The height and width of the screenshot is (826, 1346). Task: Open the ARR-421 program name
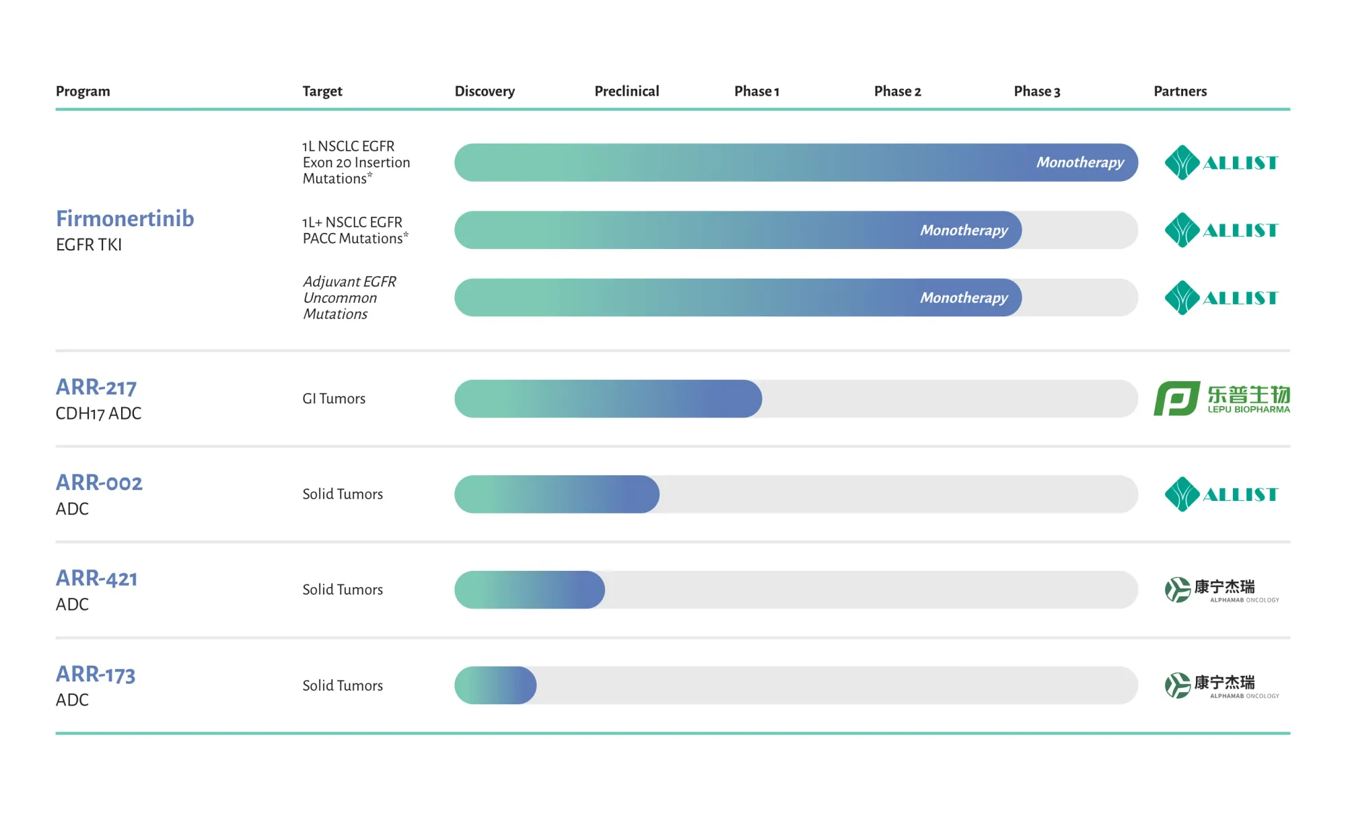97,578
